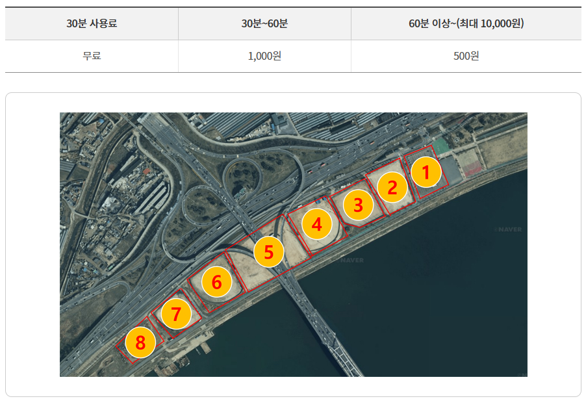Click parking zone marker number 1
Image resolution: width=586 pixels, height=399 pixels.
point(426,172)
